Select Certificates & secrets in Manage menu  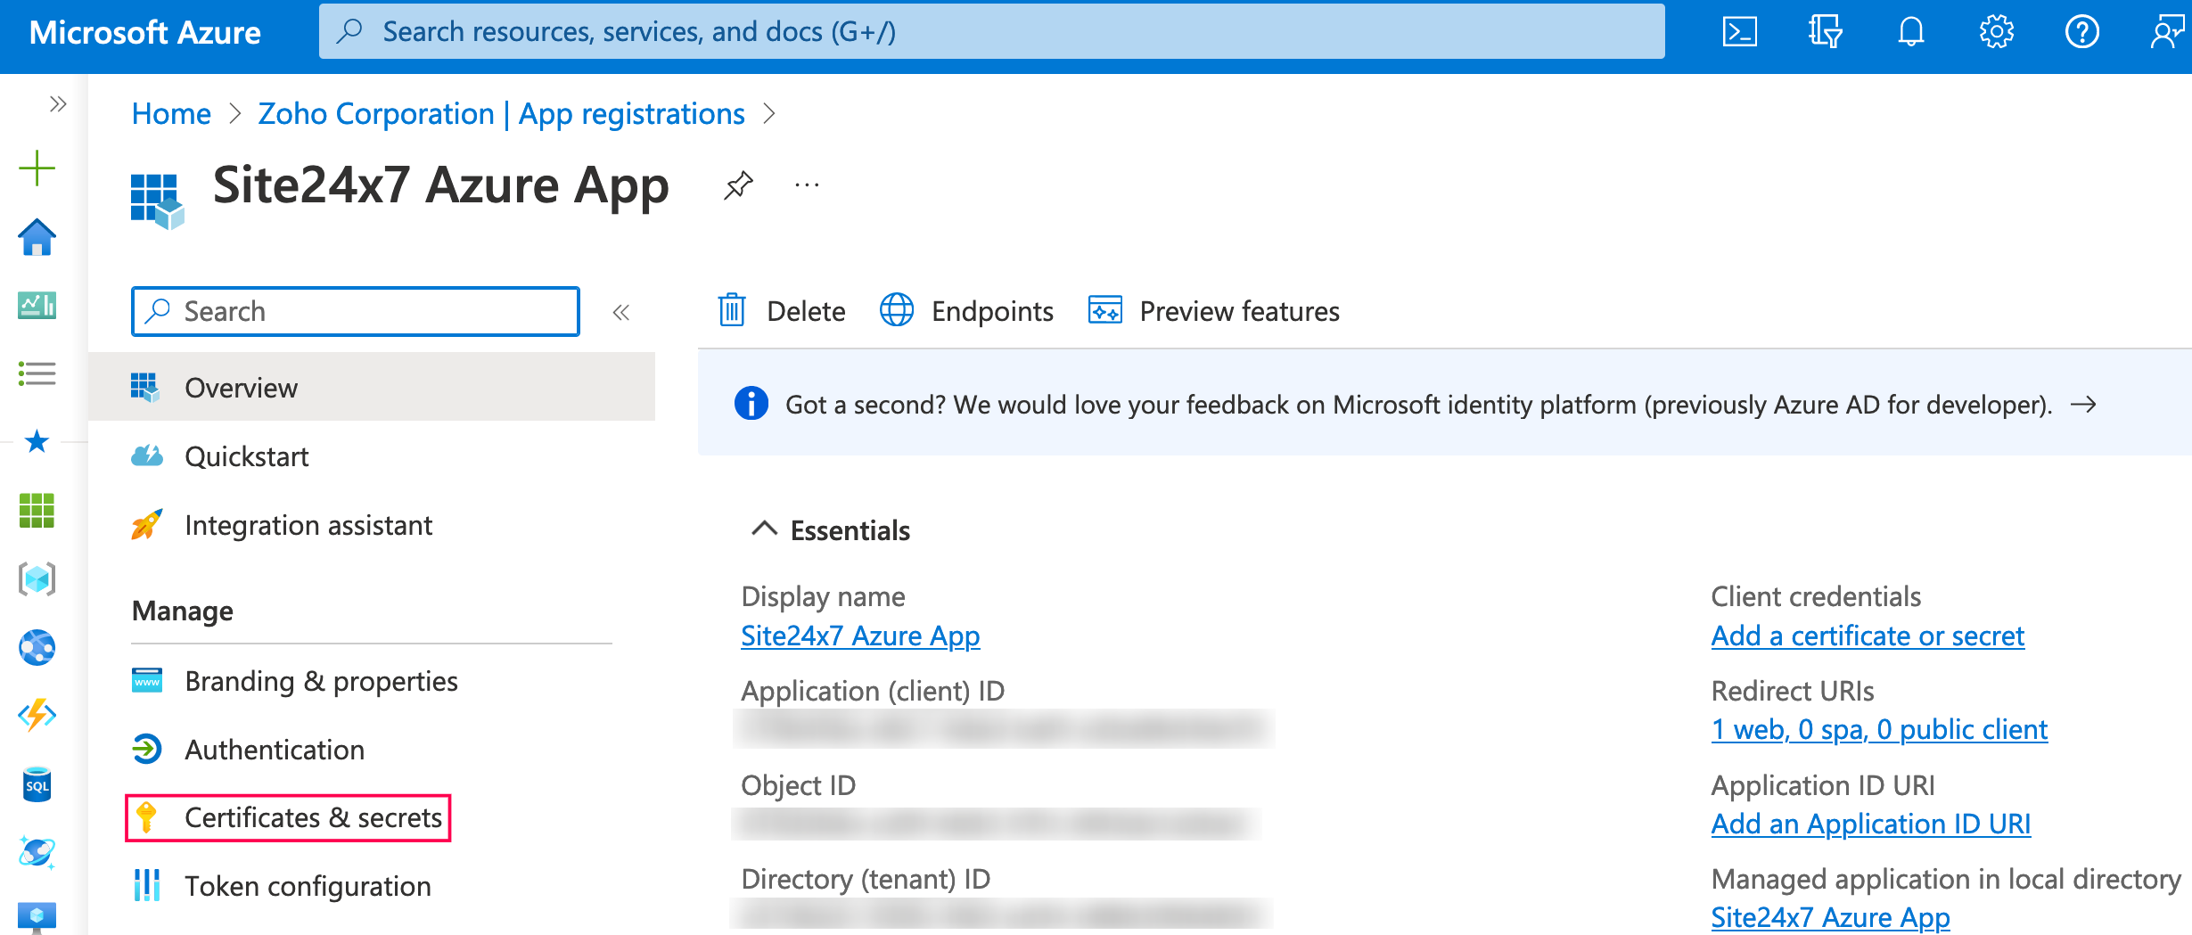click(312, 817)
